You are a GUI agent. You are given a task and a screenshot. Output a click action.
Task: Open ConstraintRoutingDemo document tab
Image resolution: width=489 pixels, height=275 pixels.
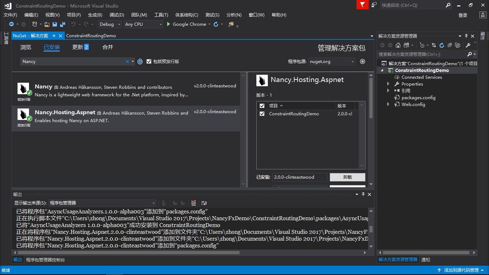tap(91, 36)
